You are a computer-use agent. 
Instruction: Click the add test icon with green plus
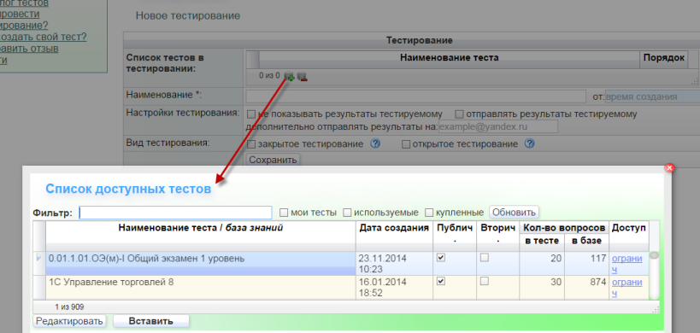pyautogui.click(x=289, y=77)
